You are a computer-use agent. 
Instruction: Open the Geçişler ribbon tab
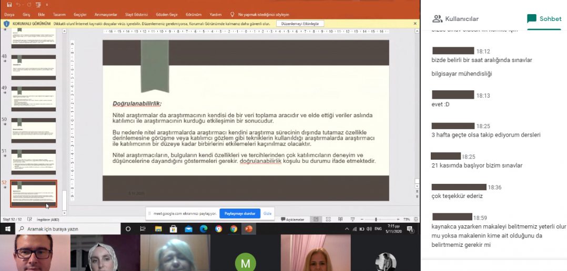[80, 15]
